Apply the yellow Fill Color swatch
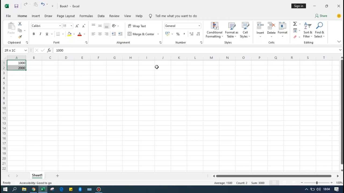Viewport: 344px width, 193px height. 69,34
